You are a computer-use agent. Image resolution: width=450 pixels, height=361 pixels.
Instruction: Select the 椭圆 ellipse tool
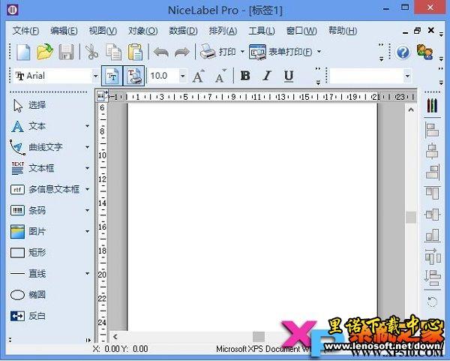(x=28, y=295)
